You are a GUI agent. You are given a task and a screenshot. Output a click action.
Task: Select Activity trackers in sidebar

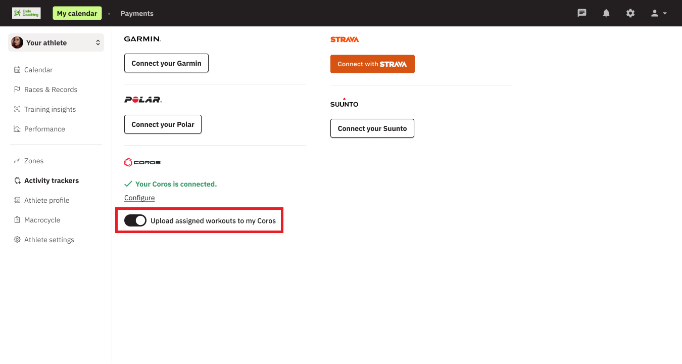click(x=52, y=180)
